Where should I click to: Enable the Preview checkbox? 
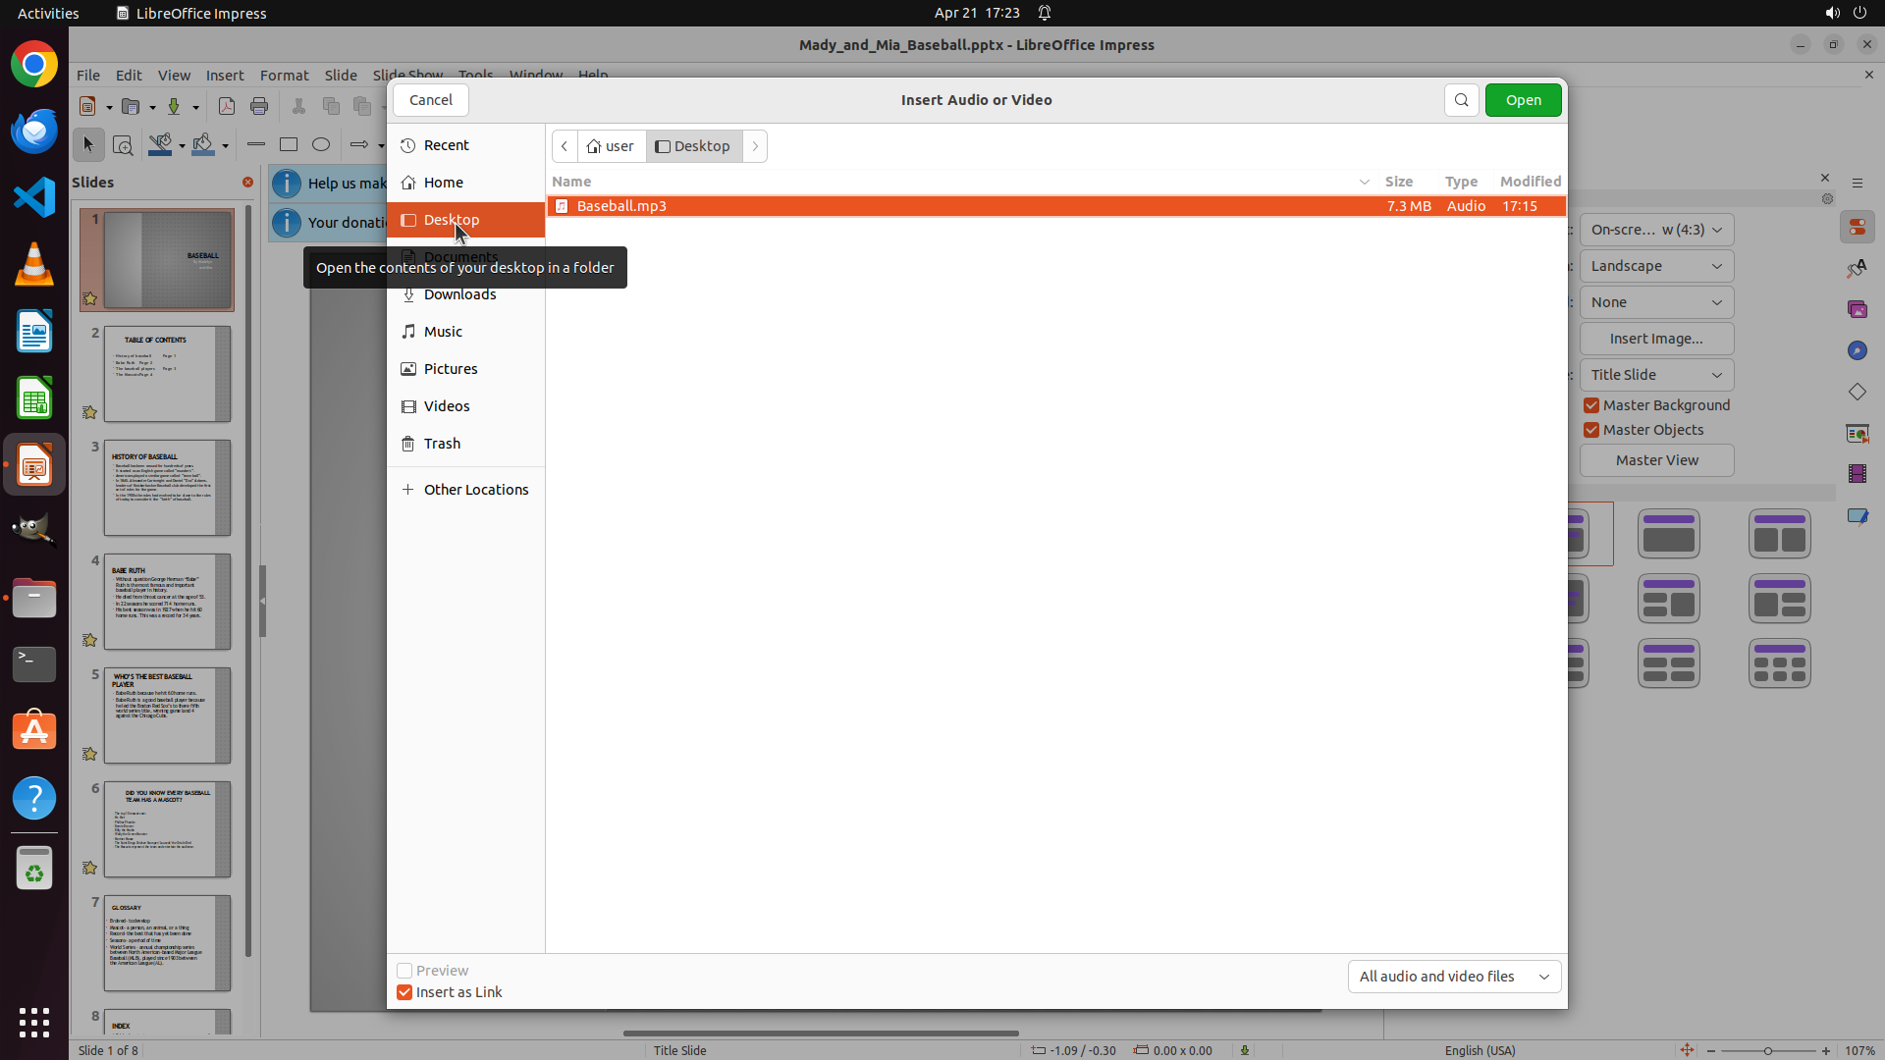tap(404, 971)
